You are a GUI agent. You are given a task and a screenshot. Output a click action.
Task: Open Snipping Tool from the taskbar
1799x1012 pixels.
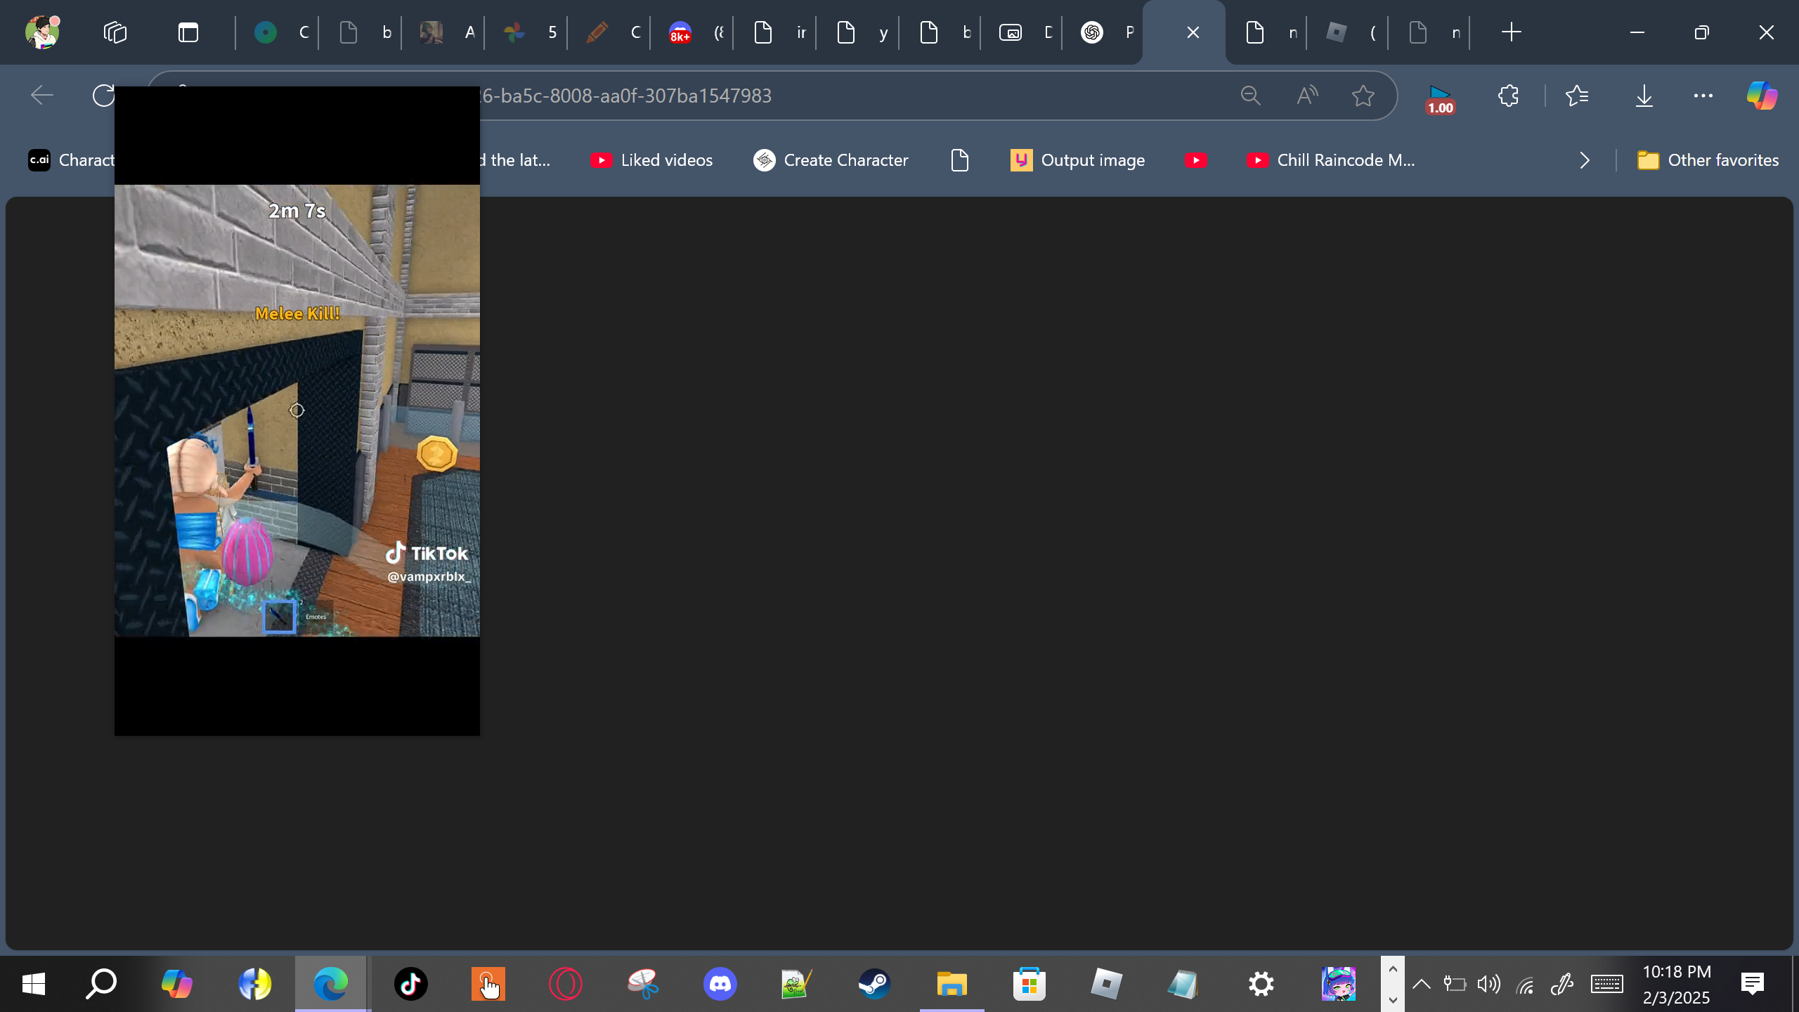coord(643,984)
